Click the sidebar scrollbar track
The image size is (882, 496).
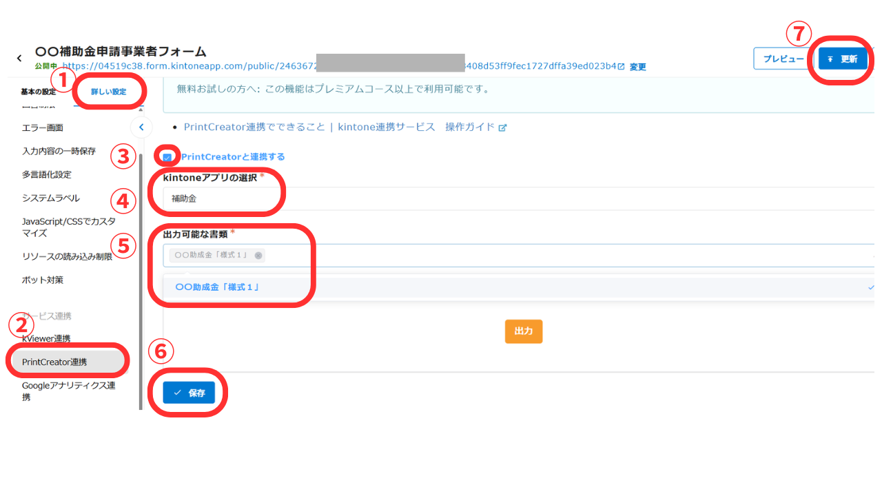click(141, 276)
